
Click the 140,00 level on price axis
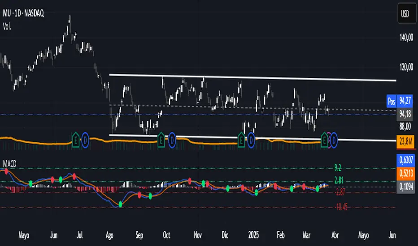click(405, 38)
